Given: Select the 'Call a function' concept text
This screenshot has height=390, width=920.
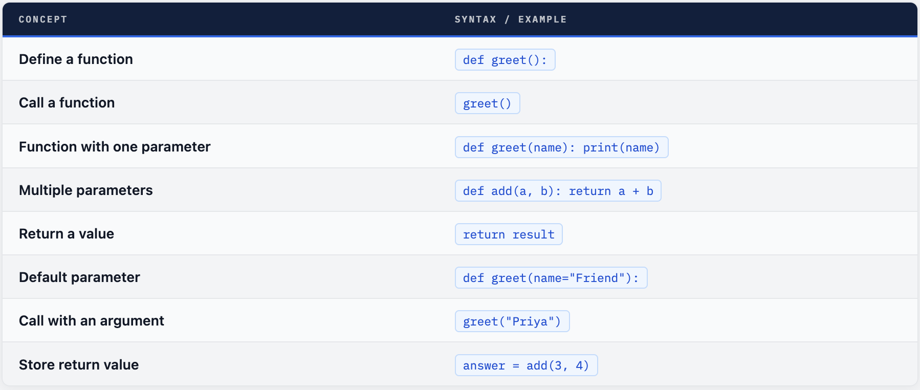Looking at the screenshot, I should (x=67, y=103).
